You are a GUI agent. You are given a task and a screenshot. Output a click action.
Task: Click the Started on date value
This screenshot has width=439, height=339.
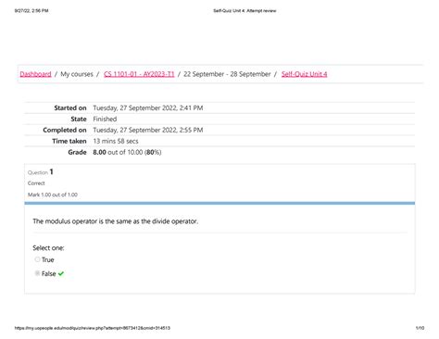click(148, 107)
